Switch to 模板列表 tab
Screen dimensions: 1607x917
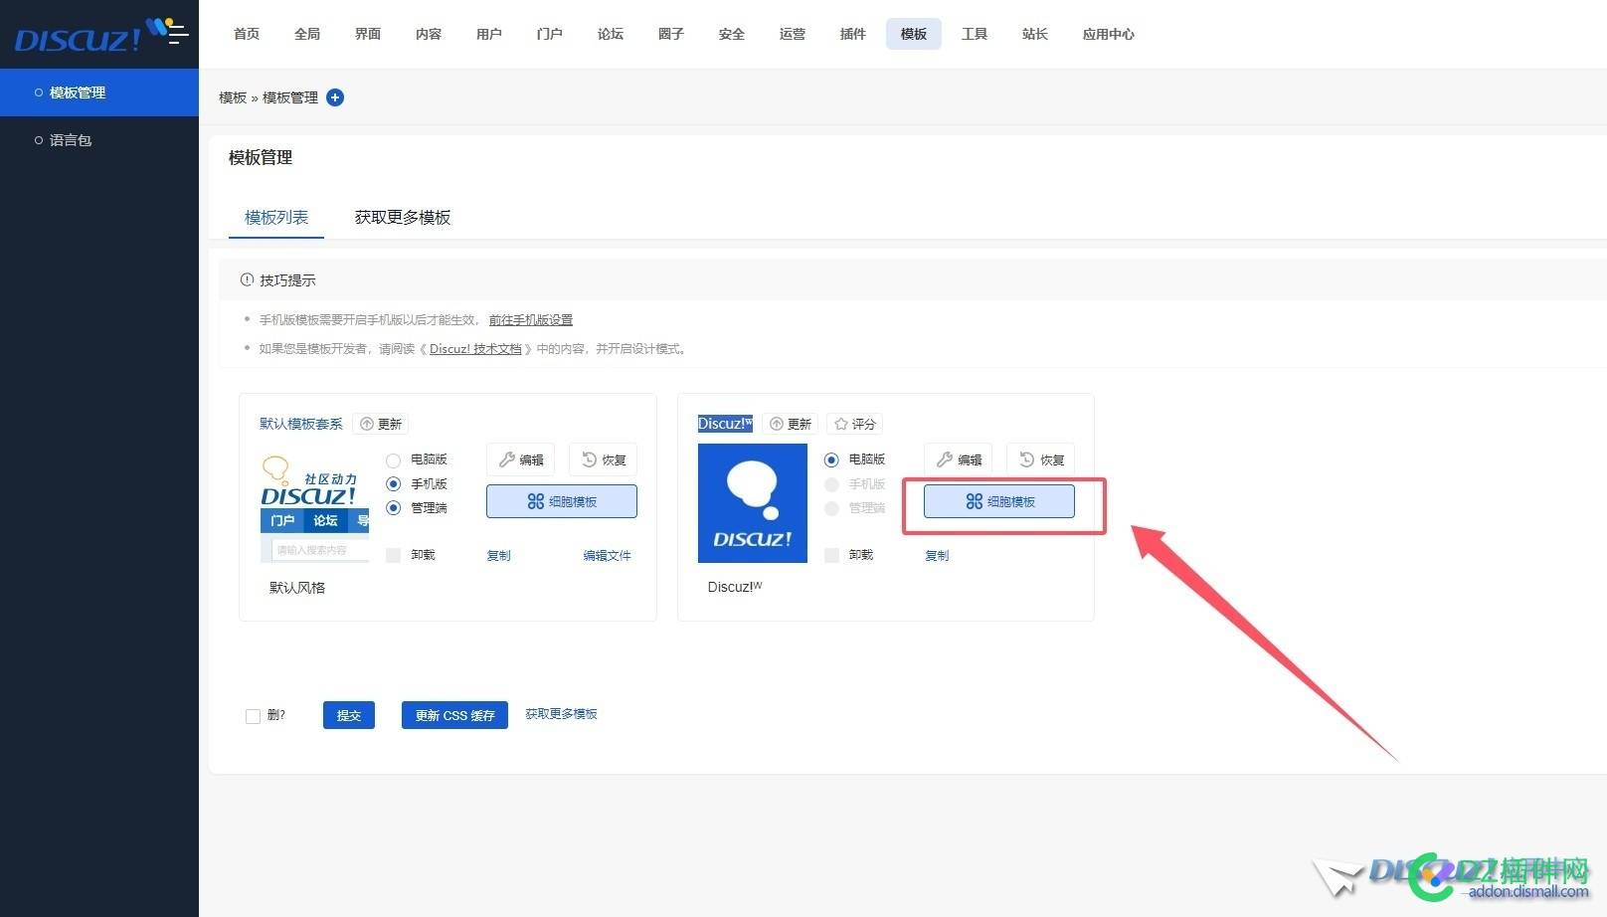(276, 217)
